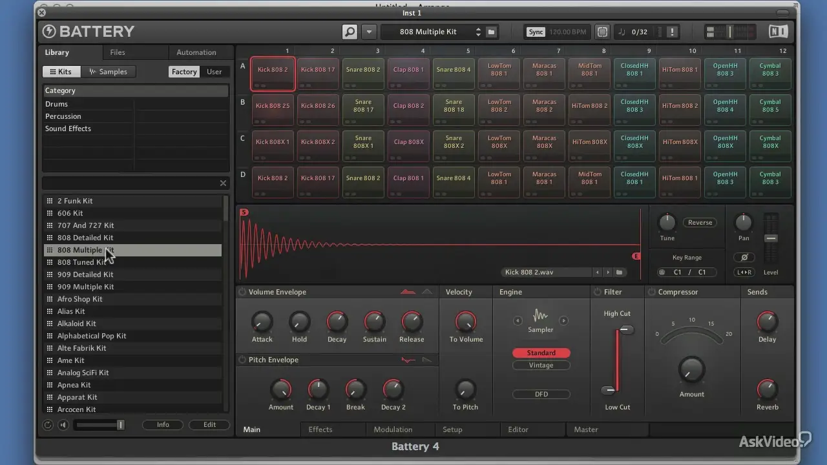827x465 pixels.
Task: Click the MIDI learn icon in Key Range
Action: click(662, 273)
